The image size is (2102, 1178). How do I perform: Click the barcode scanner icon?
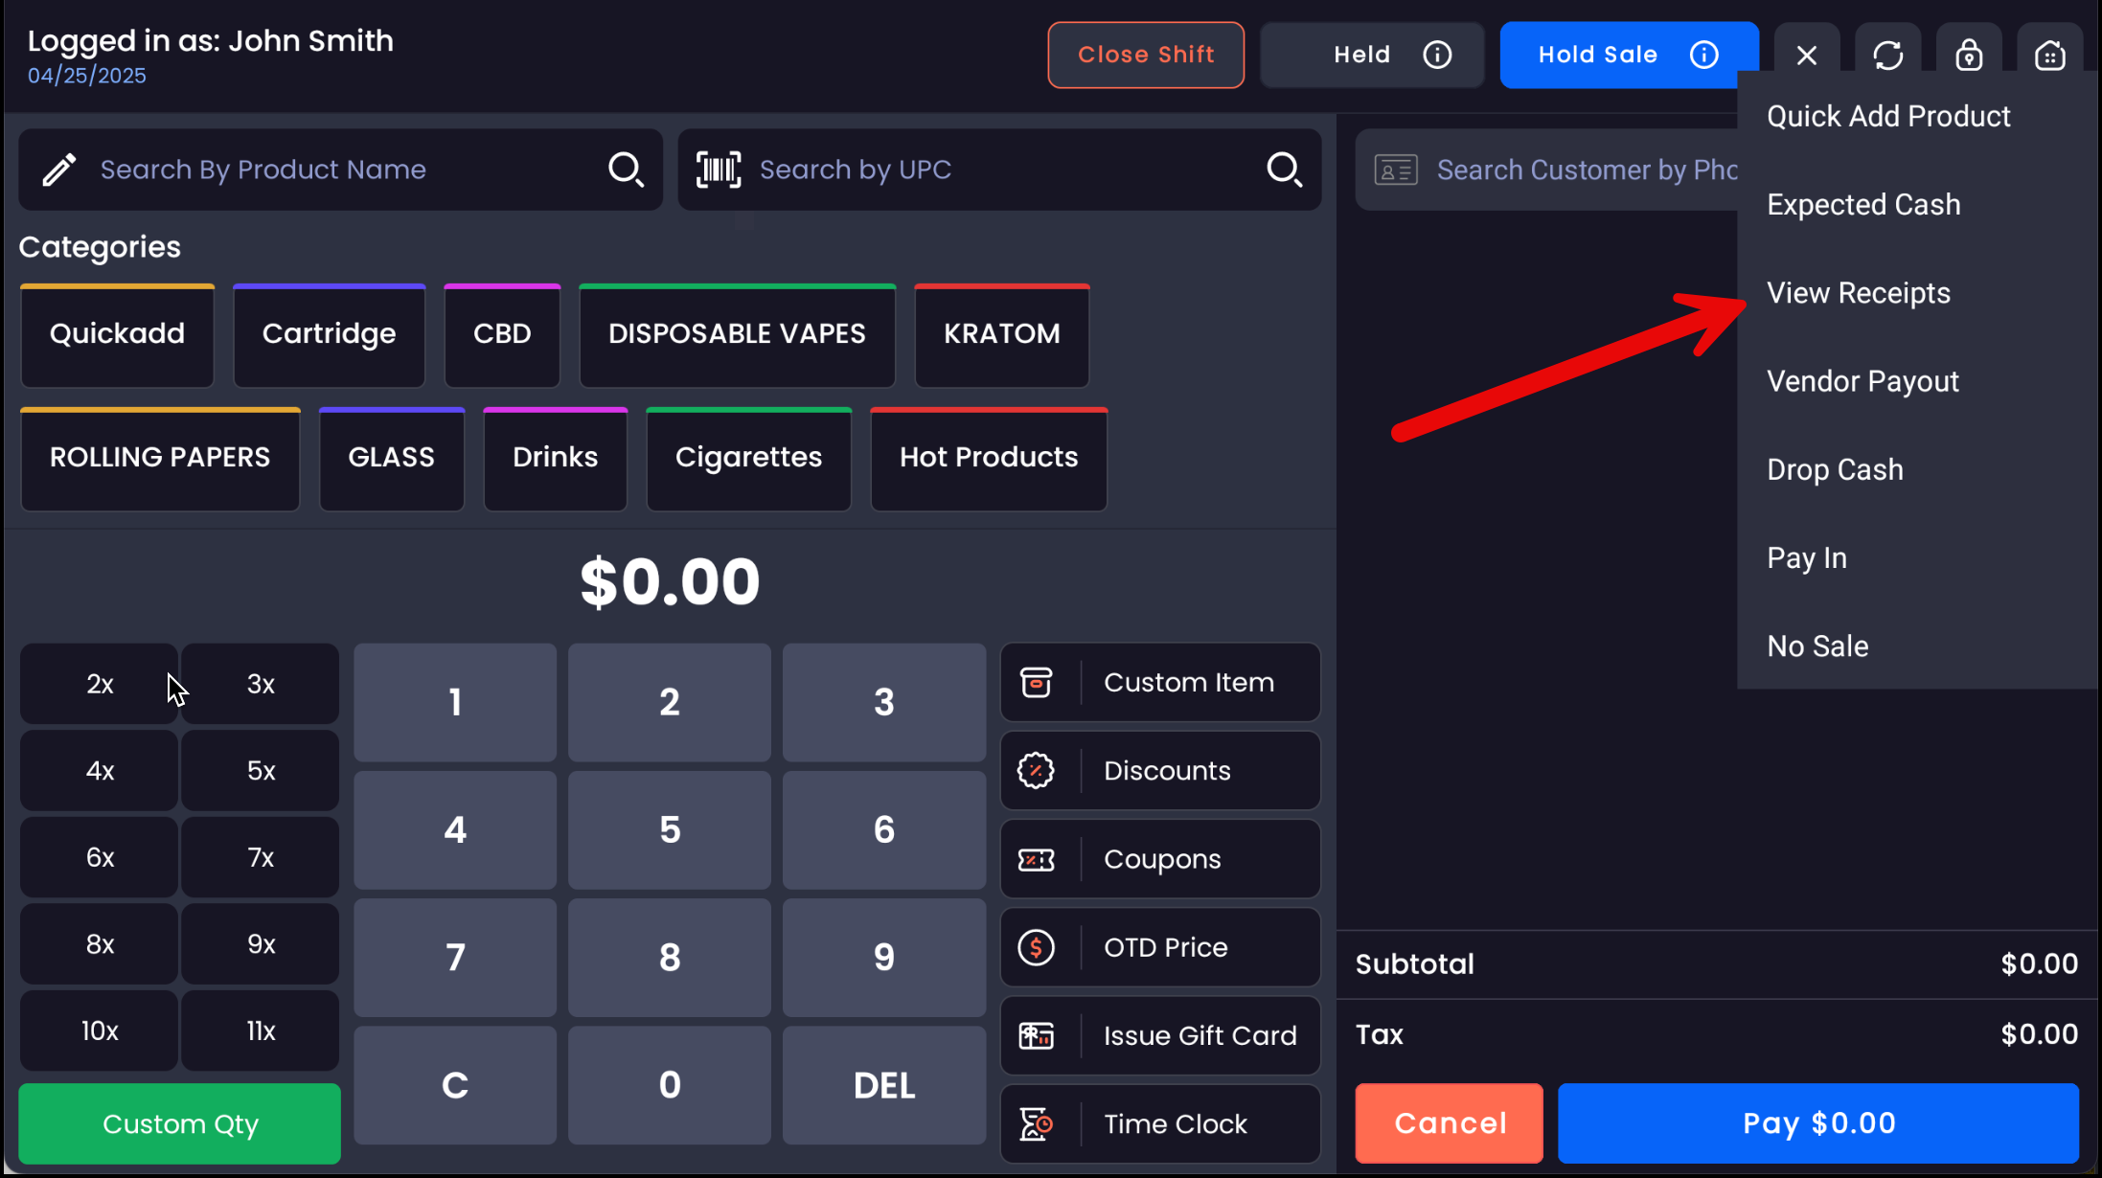[x=719, y=170]
